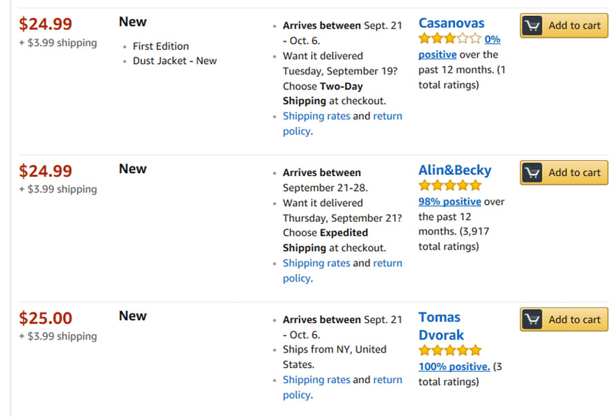
Task: Open Shipping rates link for Casanovas offer
Action: tap(316, 116)
